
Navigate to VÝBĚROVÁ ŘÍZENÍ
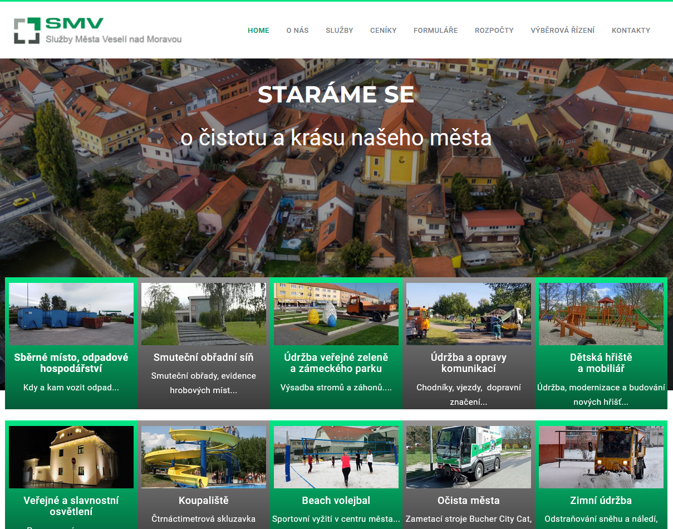[x=562, y=31]
